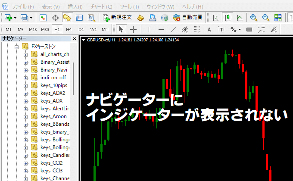Select the text A tool
The height and width of the screenshot is (181, 293).
click(x=209, y=30)
